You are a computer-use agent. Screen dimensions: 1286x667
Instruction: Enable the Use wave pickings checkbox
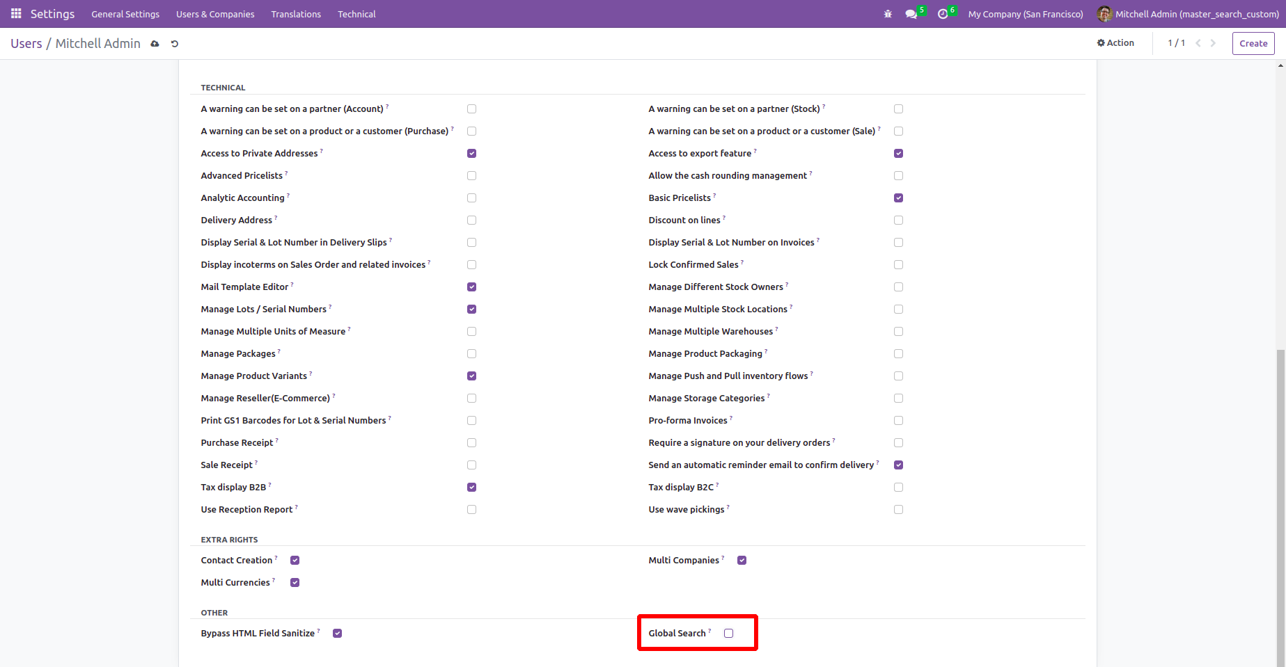point(898,509)
